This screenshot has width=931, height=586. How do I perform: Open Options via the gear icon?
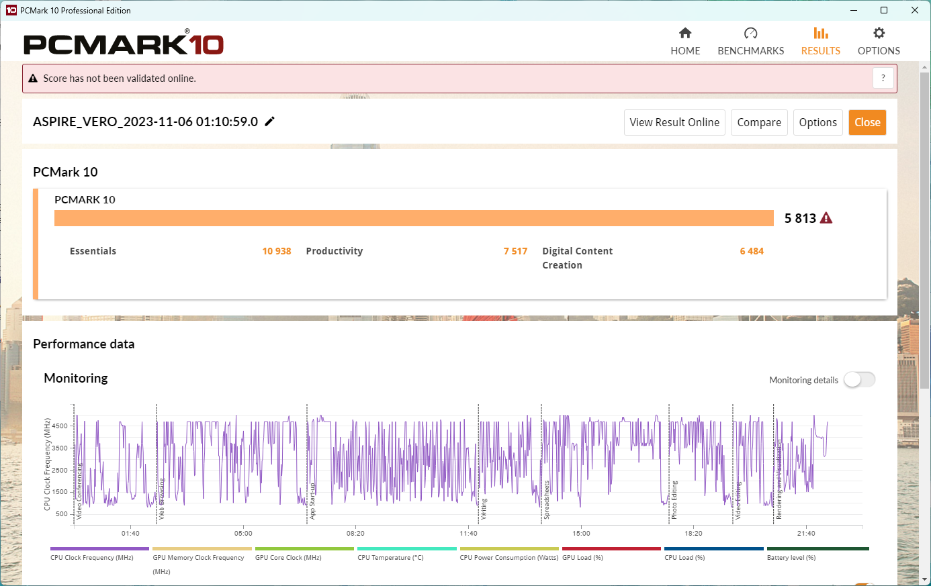(x=879, y=33)
